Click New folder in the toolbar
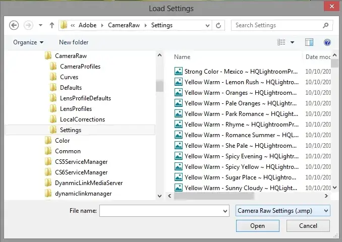342x242 pixels. tap(74, 43)
